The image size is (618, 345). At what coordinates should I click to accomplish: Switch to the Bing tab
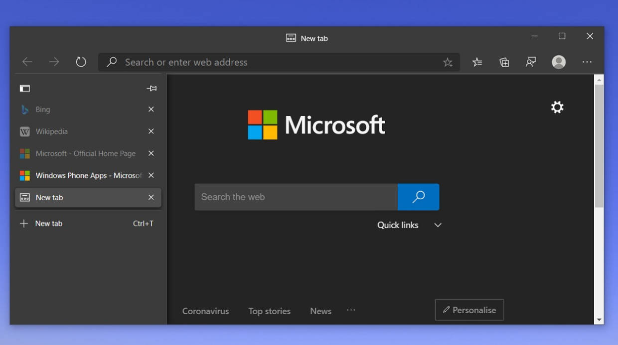click(x=88, y=110)
